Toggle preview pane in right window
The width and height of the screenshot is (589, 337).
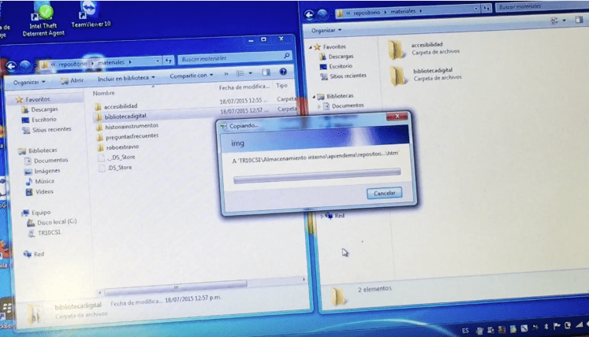click(x=579, y=20)
